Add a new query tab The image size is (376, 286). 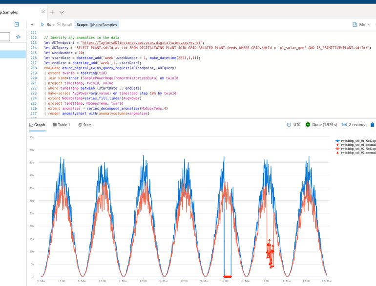pos(52,12)
